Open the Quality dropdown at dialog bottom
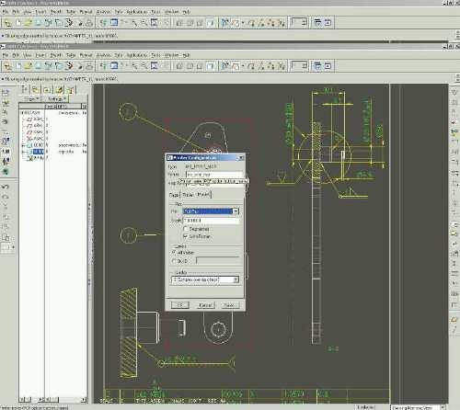The image size is (460, 410). [x=205, y=279]
